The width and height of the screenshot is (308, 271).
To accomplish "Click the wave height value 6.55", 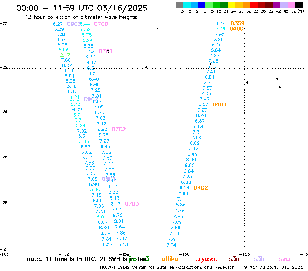I will 221,23.
